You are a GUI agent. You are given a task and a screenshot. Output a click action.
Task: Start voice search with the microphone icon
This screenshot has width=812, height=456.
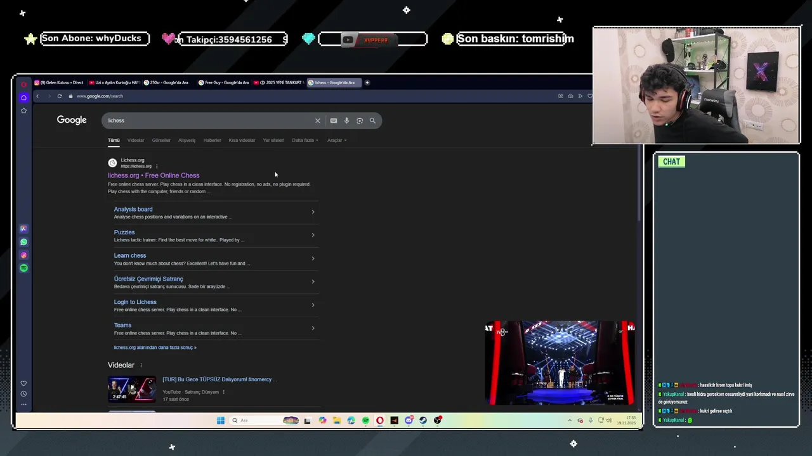tap(346, 120)
